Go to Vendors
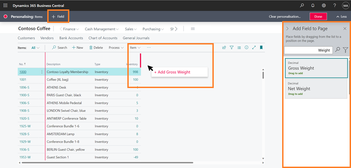Viewport: 351px width, 168px height. pos(47,38)
